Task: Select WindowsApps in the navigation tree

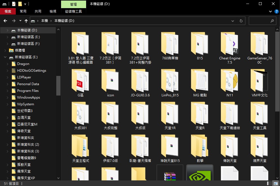Action: click(x=29, y=97)
